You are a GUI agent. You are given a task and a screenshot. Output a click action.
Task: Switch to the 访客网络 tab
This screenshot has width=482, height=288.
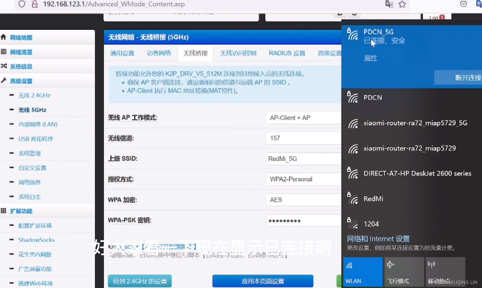point(159,53)
